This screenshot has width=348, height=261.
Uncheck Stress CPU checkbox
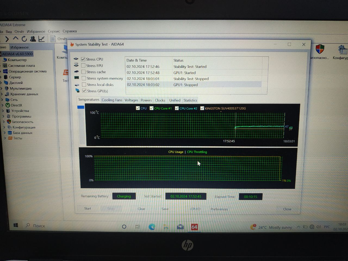83,59
